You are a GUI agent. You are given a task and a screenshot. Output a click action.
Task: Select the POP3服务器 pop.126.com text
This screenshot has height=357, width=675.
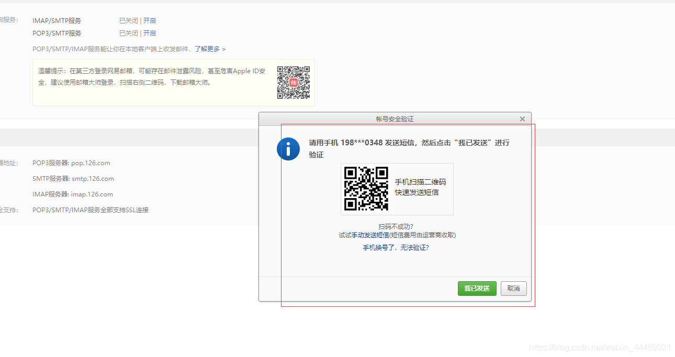[x=71, y=163]
